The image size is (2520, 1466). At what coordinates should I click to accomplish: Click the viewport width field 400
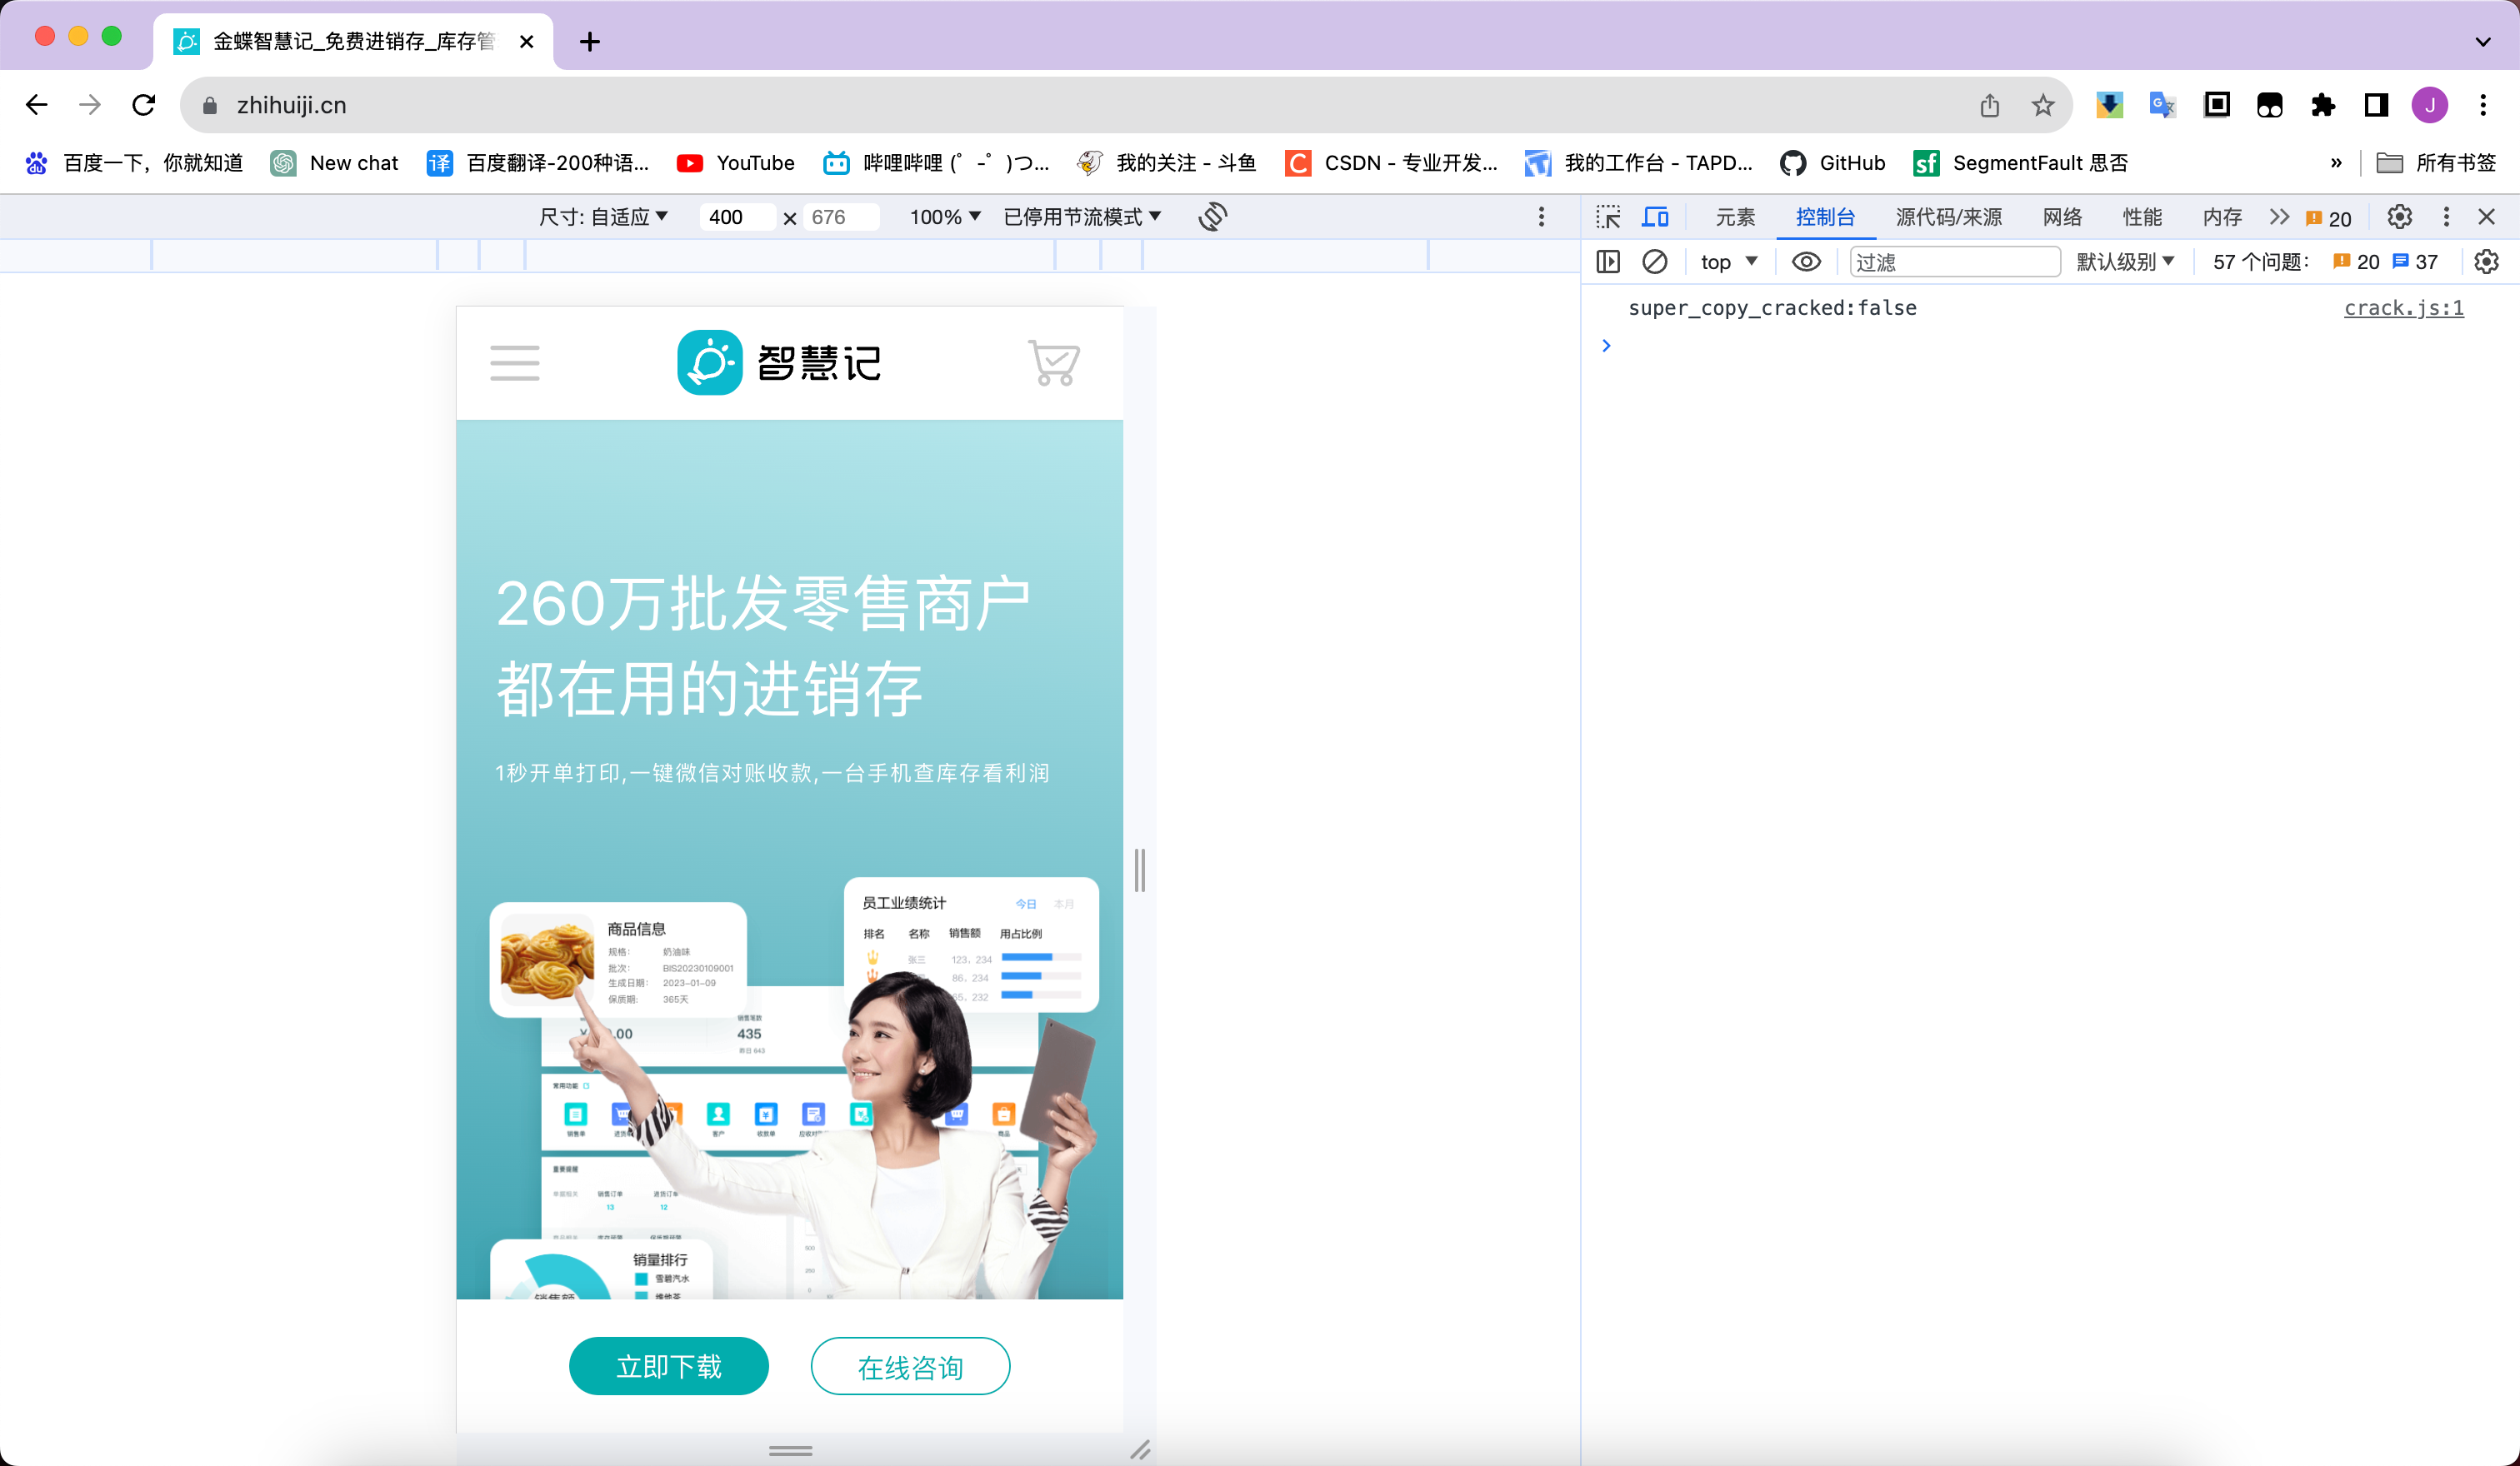[x=737, y=217]
